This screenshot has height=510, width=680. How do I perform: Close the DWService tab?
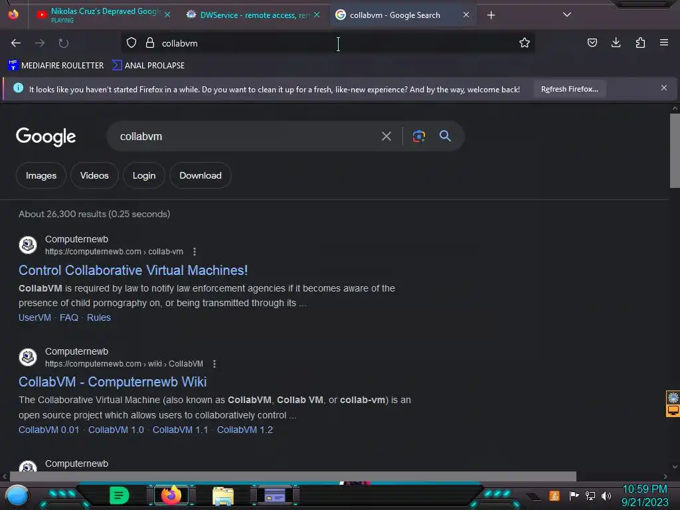pos(317,15)
